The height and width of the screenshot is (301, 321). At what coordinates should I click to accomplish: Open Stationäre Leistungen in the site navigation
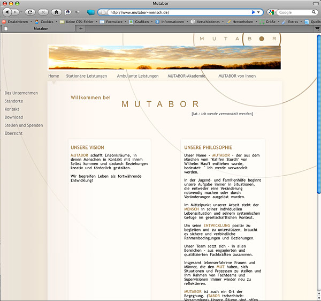tap(86, 76)
